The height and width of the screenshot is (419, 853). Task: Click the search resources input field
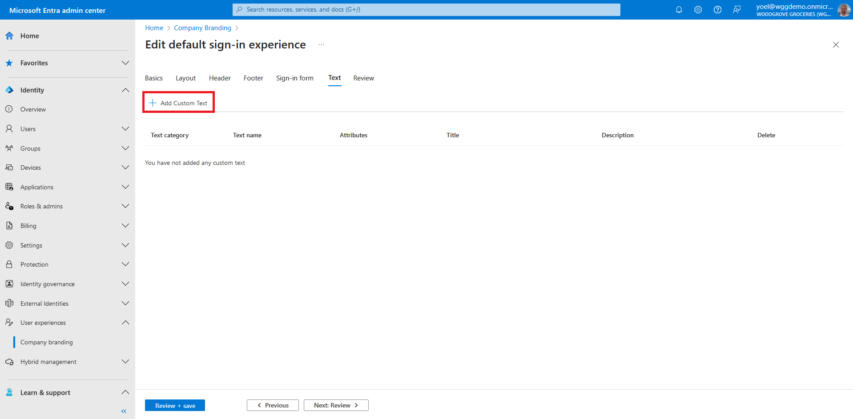[x=426, y=10]
